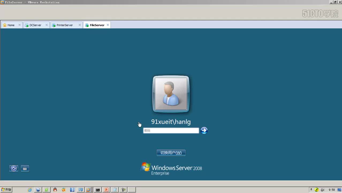Close the PrinterServer tab
Screen dimensions: 342x193
coord(79,25)
